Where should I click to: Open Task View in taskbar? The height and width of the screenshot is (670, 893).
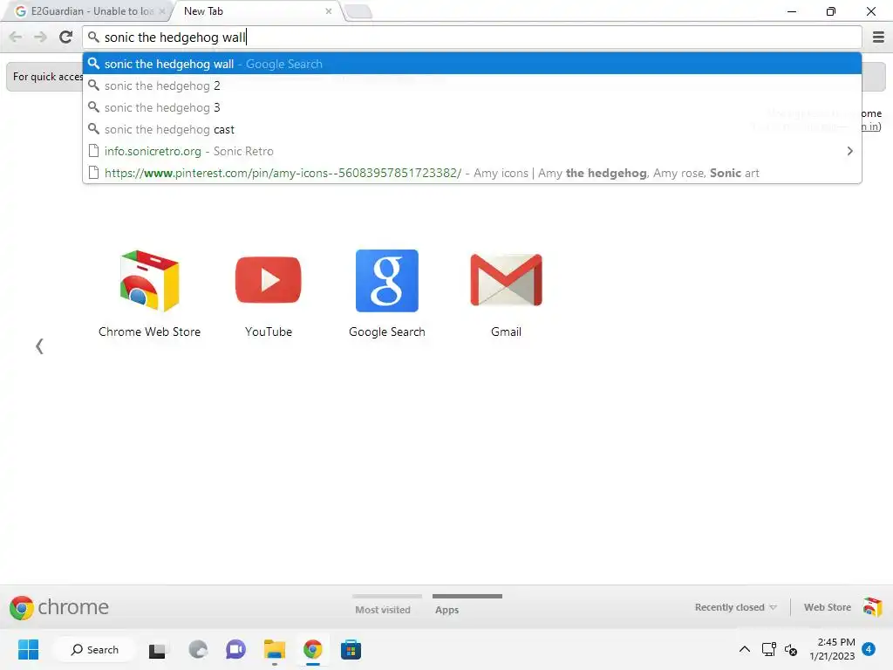pos(157,650)
